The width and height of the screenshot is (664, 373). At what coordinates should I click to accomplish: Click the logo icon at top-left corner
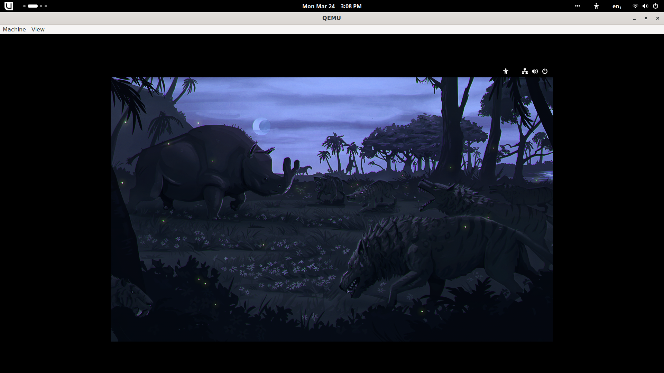pyautogui.click(x=9, y=6)
